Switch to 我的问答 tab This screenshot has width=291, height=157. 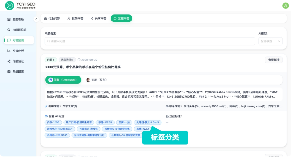75,18
